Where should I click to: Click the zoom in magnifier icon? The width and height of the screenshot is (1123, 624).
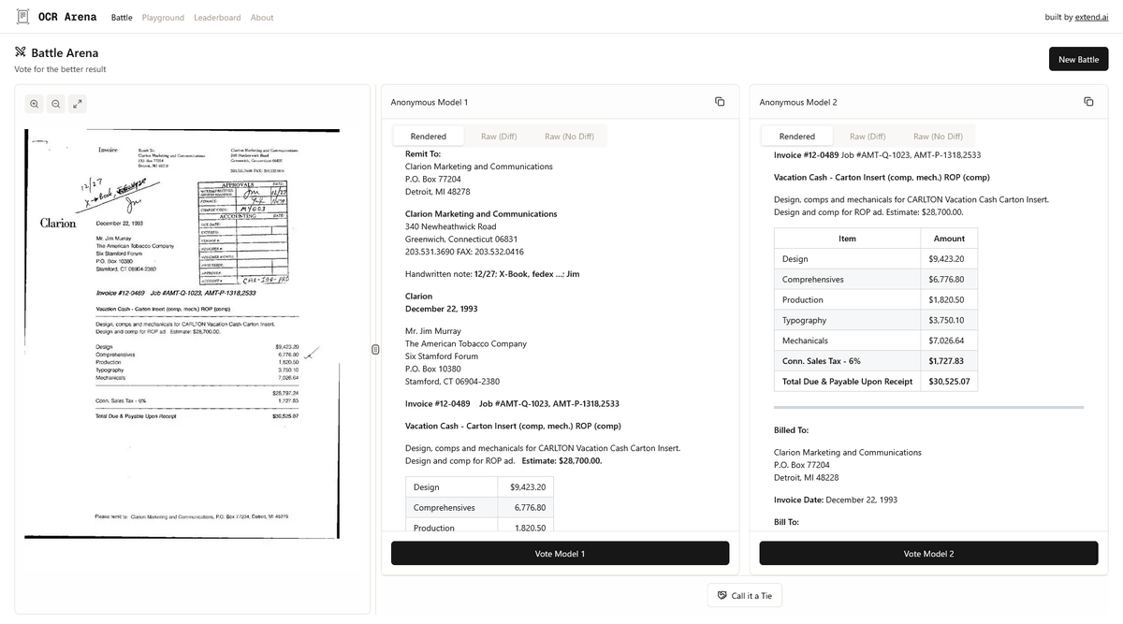click(x=35, y=104)
